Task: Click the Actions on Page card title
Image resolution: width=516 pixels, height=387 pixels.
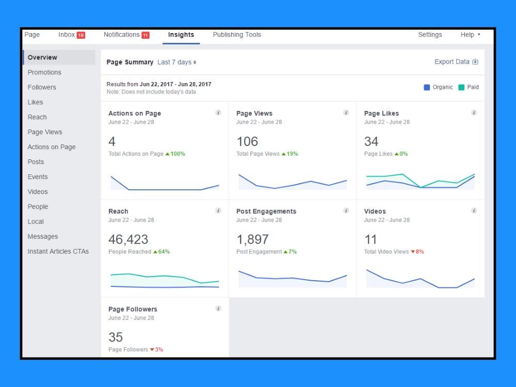Action: click(135, 113)
